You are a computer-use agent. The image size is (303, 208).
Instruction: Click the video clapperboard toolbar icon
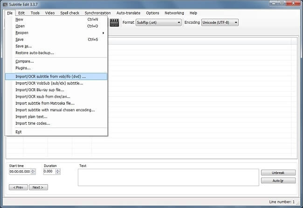pos(114,22)
